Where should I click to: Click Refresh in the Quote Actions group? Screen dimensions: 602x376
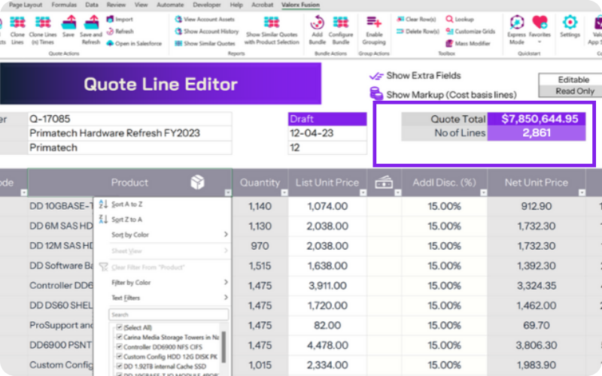coord(120,32)
